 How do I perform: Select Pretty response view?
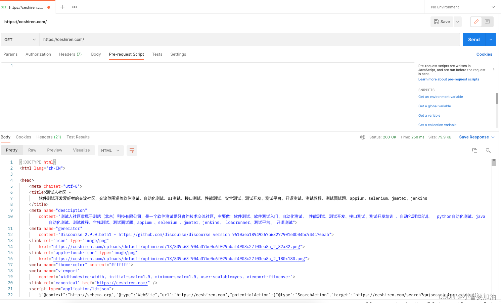[x=12, y=150]
